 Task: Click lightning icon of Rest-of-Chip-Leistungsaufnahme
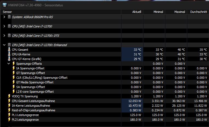tap(9, 110)
